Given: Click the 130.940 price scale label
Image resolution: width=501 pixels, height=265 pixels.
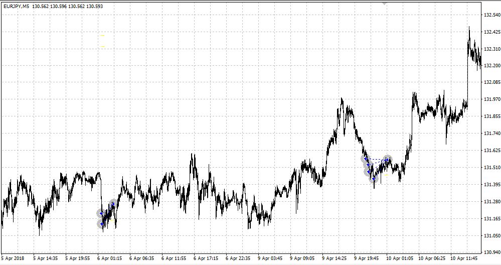Looking at the screenshot, I should pyautogui.click(x=492, y=252).
